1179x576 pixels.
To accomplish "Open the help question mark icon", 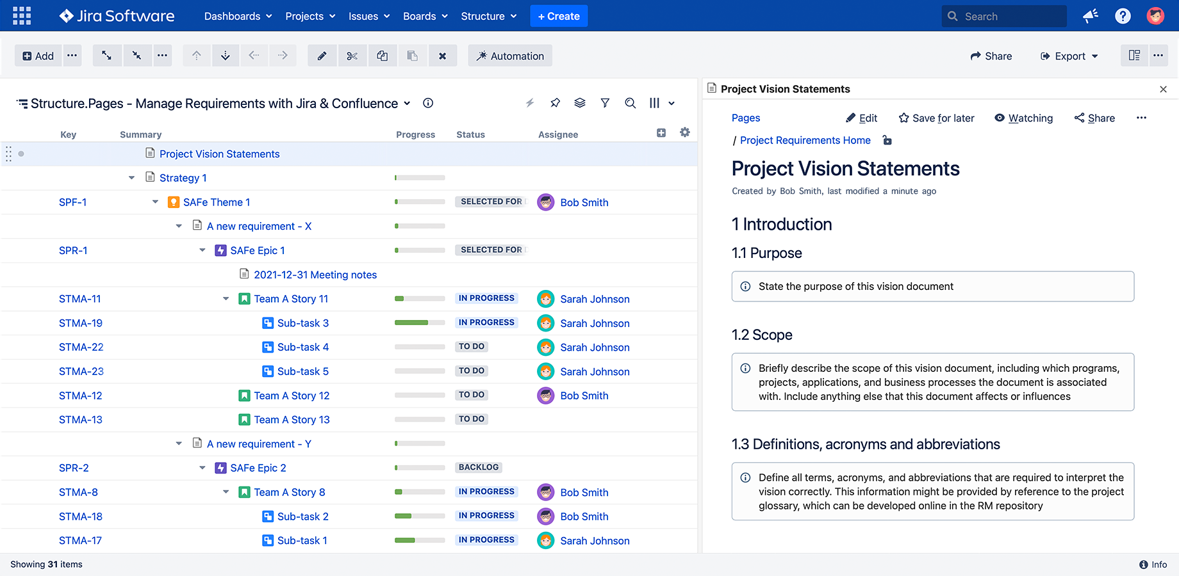I will [x=1123, y=16].
